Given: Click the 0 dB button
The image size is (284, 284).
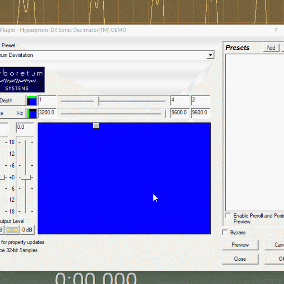Looking at the screenshot, I should tap(27, 230).
